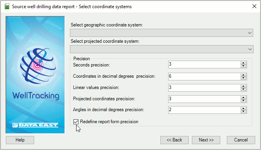Decrease Linear values precision with the down arrow
Viewport: 261px width, 150px height.
pos(244,89)
